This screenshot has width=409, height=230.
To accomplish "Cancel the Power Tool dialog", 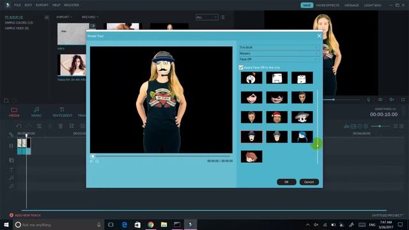I will point(309,182).
